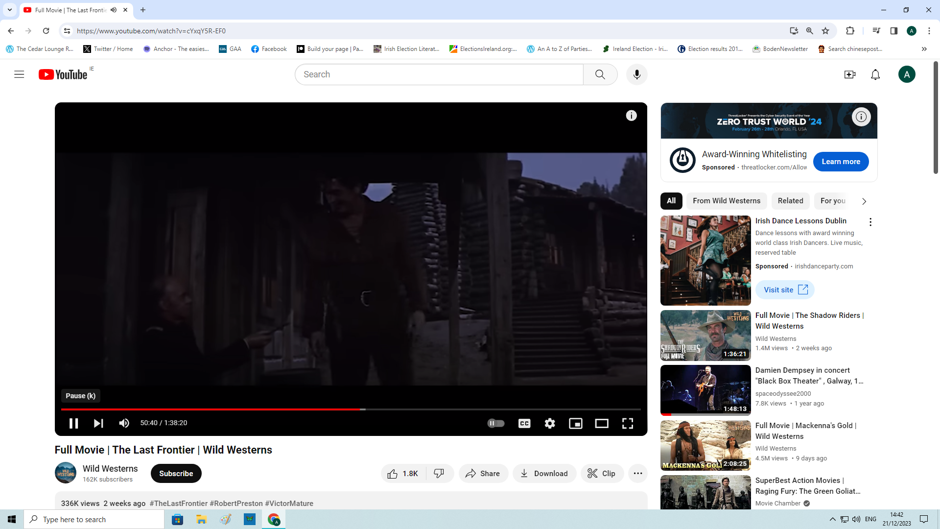Turn on closed captions
The height and width of the screenshot is (529, 940).
[x=524, y=423]
